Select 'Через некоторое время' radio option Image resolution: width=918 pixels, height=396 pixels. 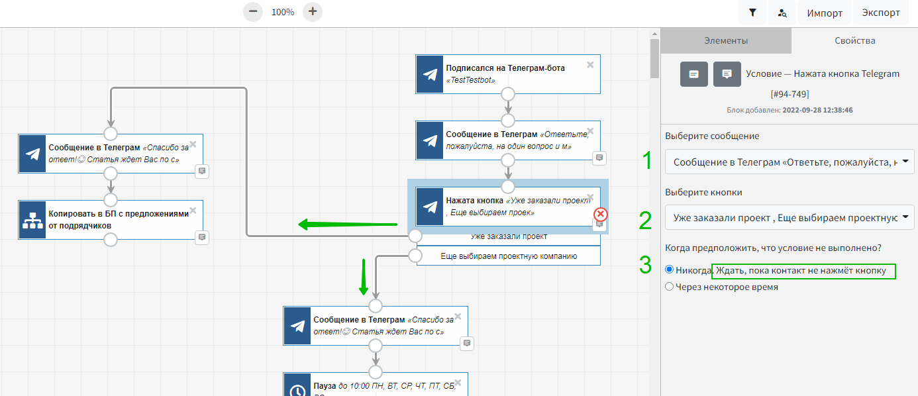669,287
